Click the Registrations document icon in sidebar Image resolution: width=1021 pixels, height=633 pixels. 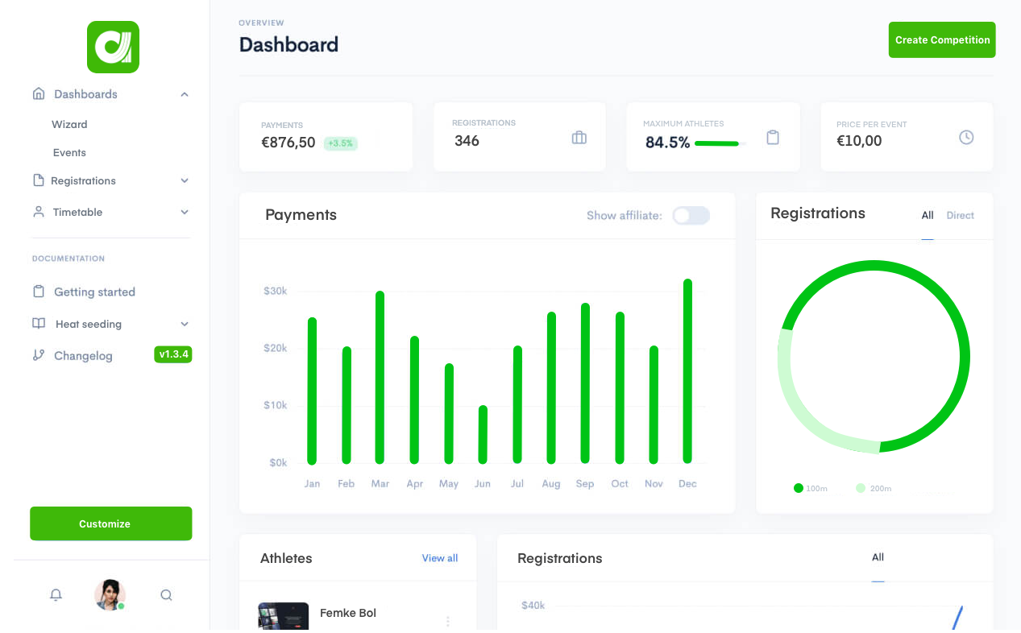pyautogui.click(x=38, y=180)
